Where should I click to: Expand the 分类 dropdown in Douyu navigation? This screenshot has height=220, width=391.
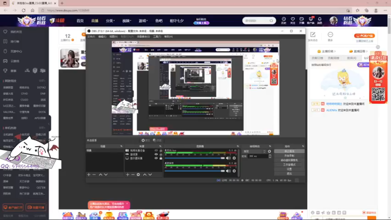tap(110, 21)
